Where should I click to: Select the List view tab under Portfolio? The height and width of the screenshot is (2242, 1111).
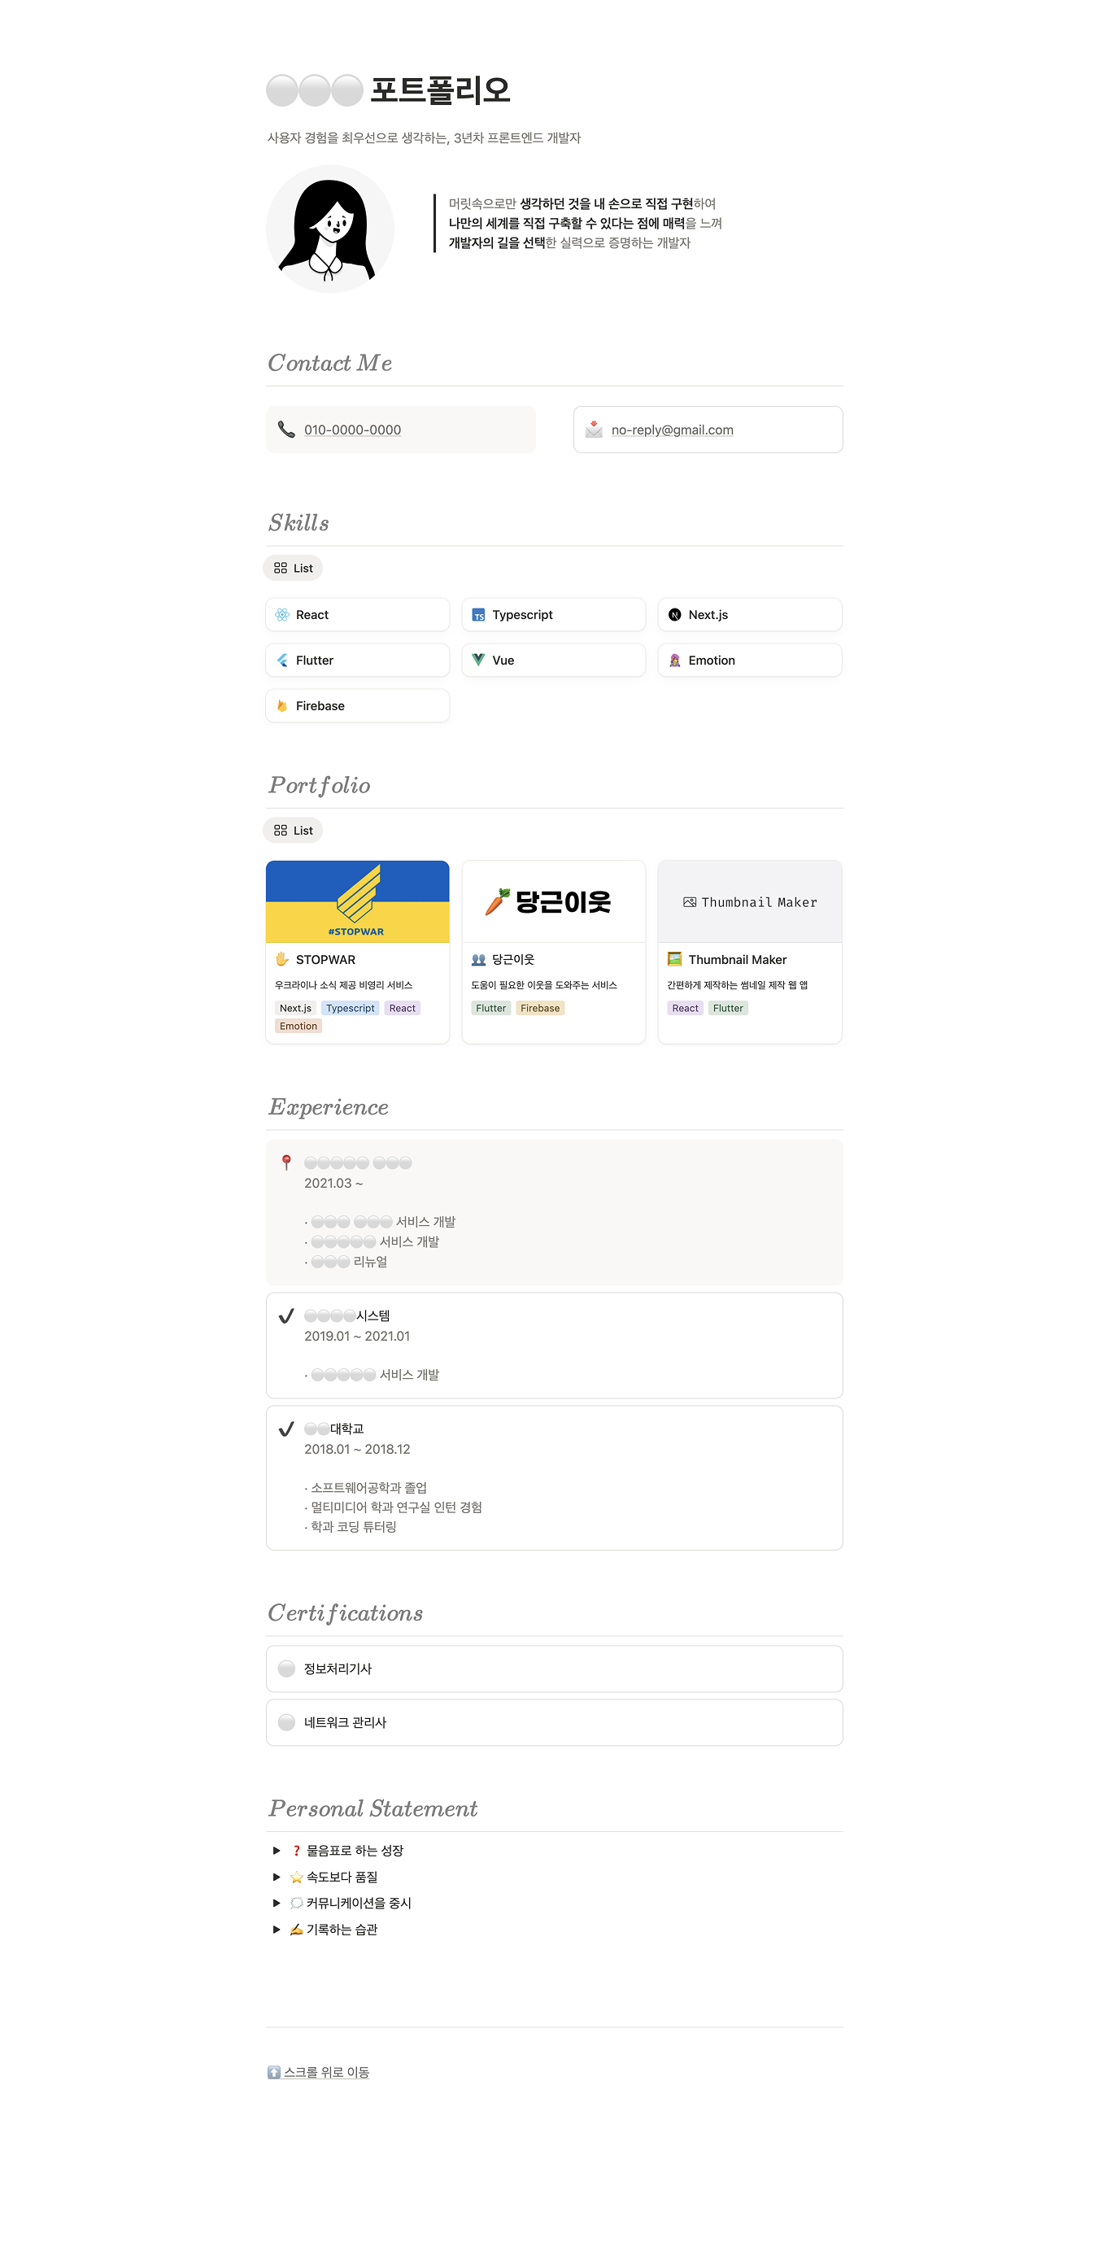(x=293, y=831)
